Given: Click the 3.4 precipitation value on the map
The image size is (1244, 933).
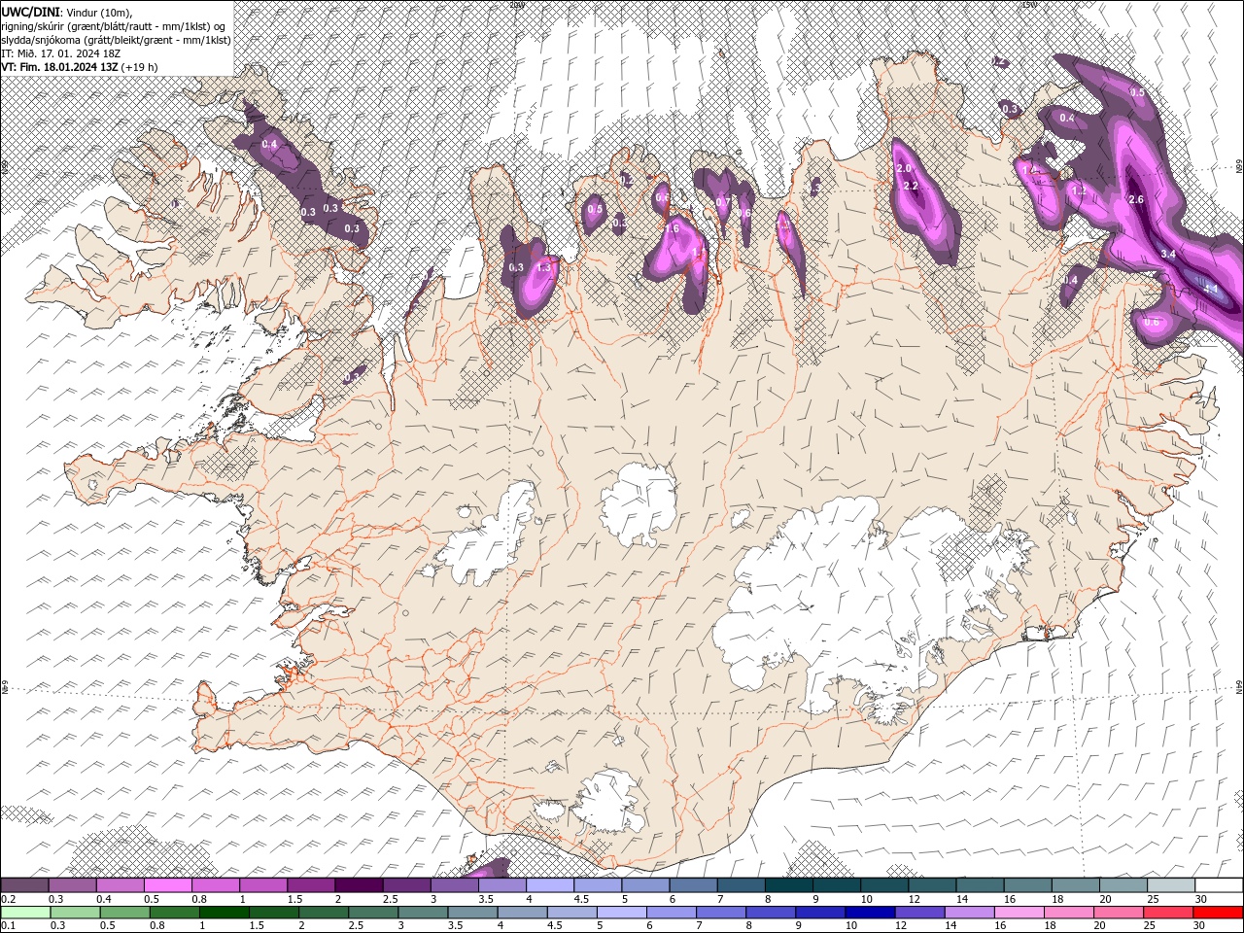Looking at the screenshot, I should (x=1168, y=254).
